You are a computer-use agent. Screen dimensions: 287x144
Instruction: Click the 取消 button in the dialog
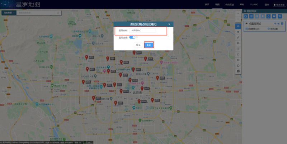(x=138, y=45)
